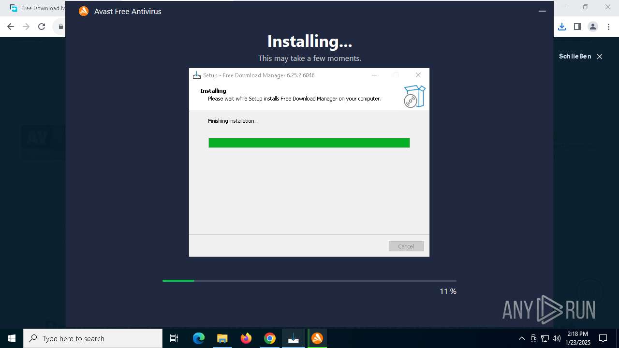Click the Avast logo icon in title bar
The image size is (619, 348).
click(x=84, y=11)
